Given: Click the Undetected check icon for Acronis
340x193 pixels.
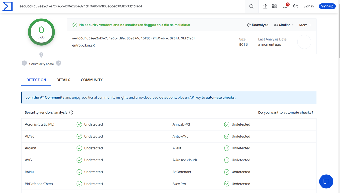Looking at the screenshot, I should click(79, 124).
